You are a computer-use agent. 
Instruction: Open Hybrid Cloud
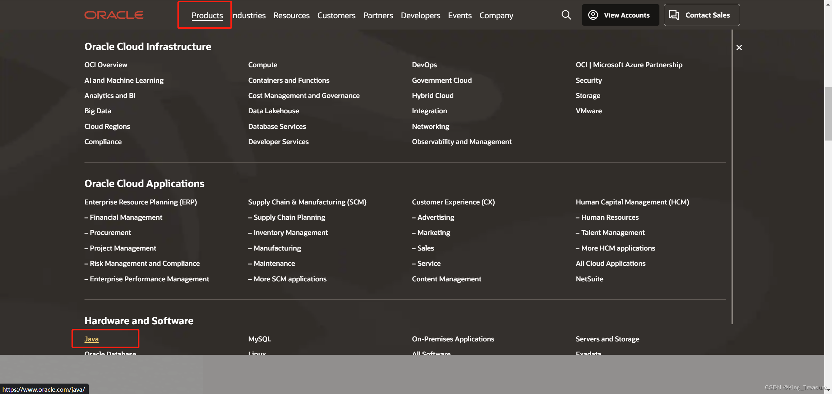coord(433,95)
